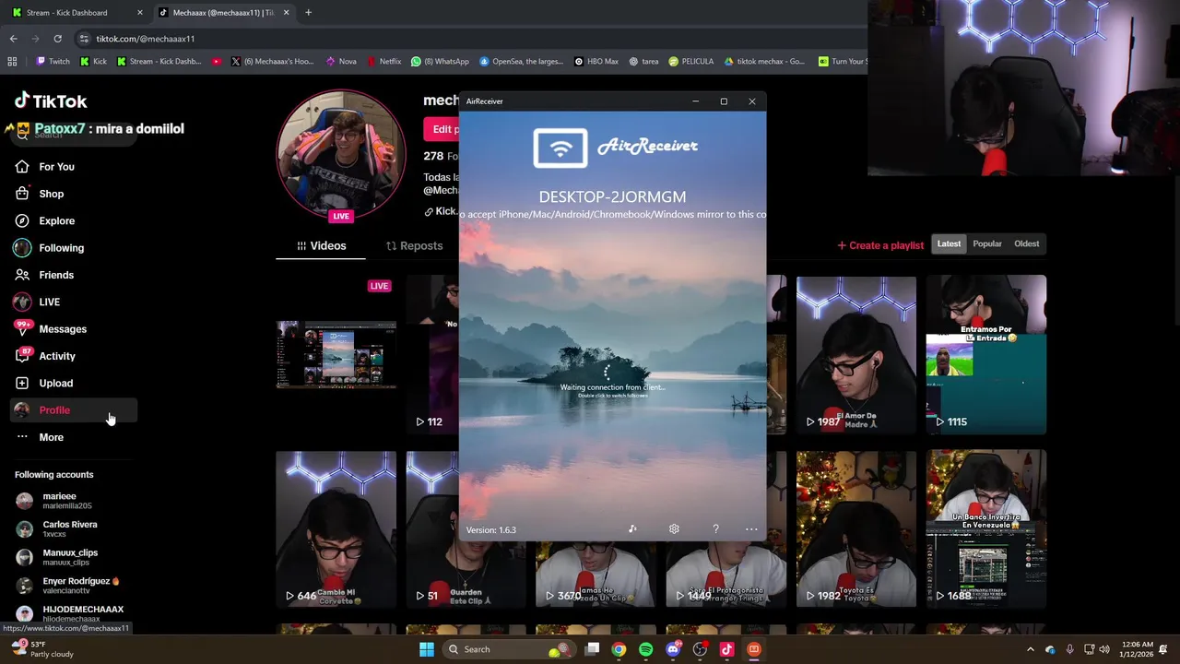Open clock and date in taskbar
Viewport: 1180px width, 664px height.
tap(1135, 649)
